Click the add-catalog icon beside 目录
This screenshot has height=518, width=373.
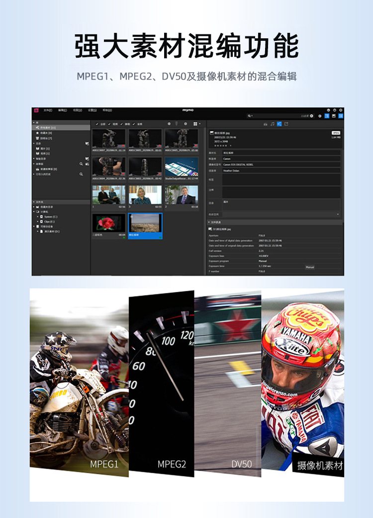pos(87,143)
